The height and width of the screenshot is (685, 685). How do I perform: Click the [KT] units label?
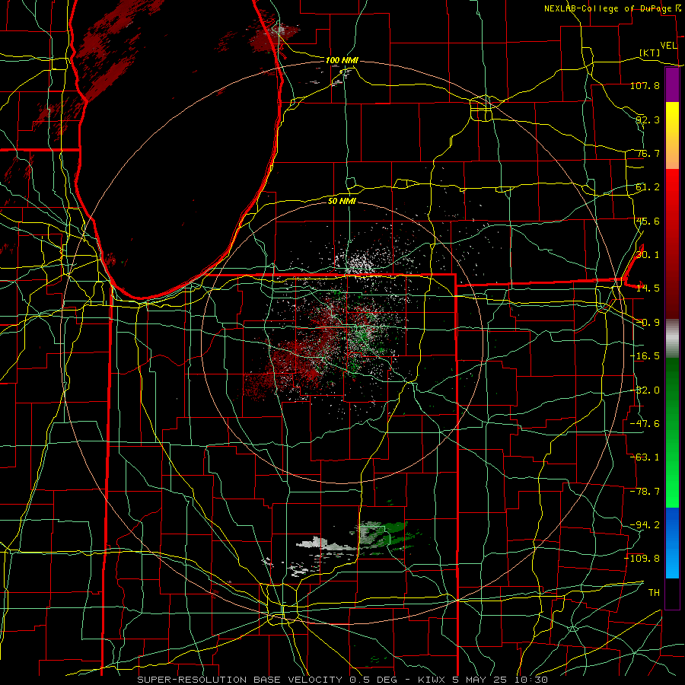point(650,53)
